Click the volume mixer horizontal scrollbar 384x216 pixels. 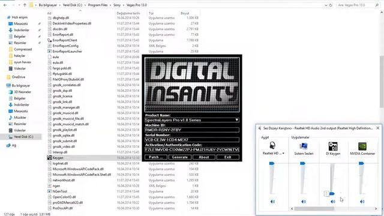pyautogui.click(x=314, y=209)
